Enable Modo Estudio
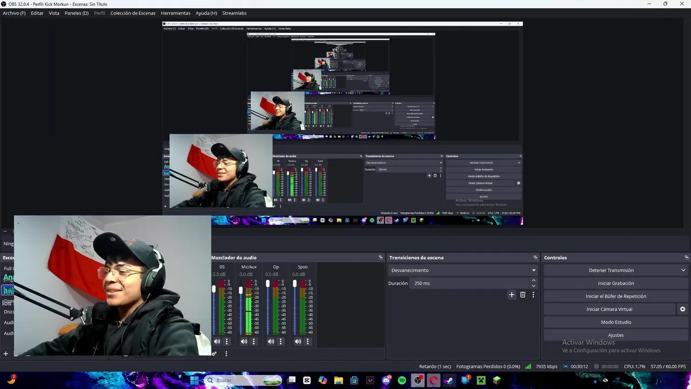Image resolution: width=691 pixels, height=389 pixels. pos(616,322)
